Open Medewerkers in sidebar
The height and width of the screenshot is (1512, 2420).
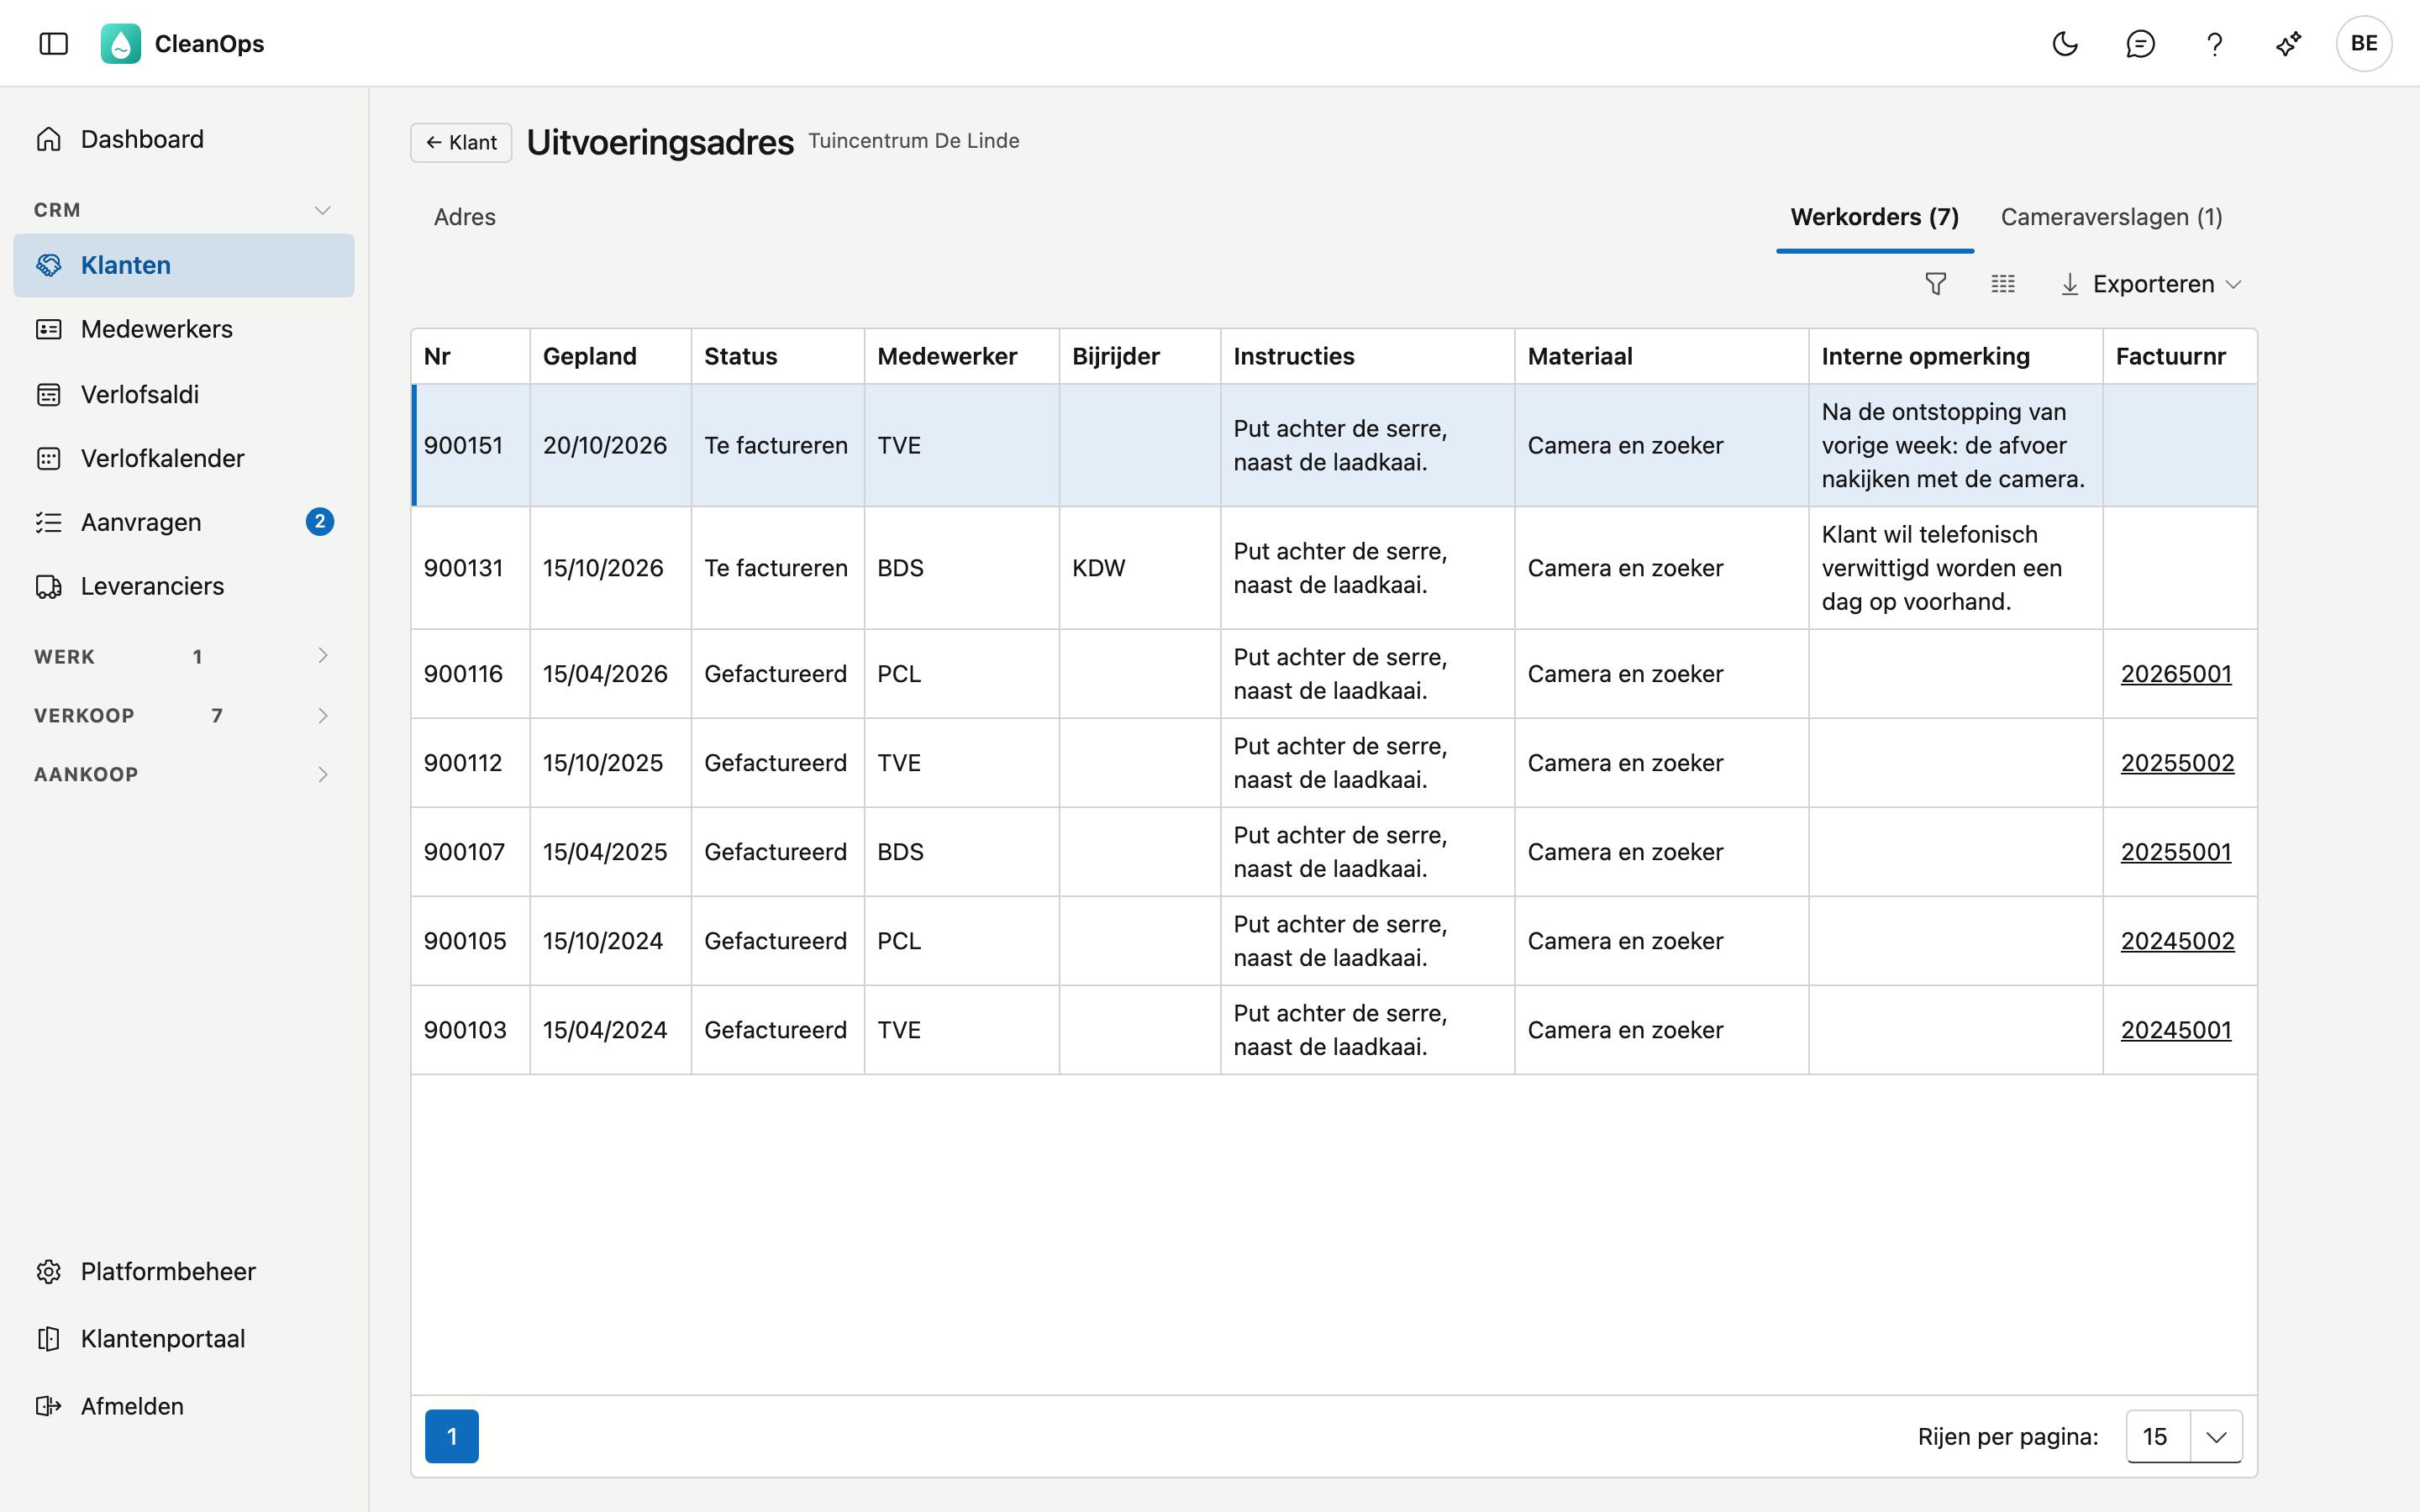184,329
